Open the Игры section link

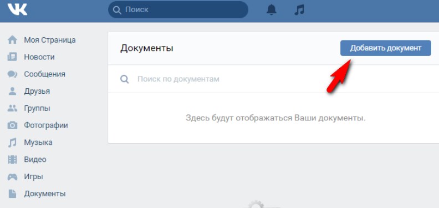[33, 177]
